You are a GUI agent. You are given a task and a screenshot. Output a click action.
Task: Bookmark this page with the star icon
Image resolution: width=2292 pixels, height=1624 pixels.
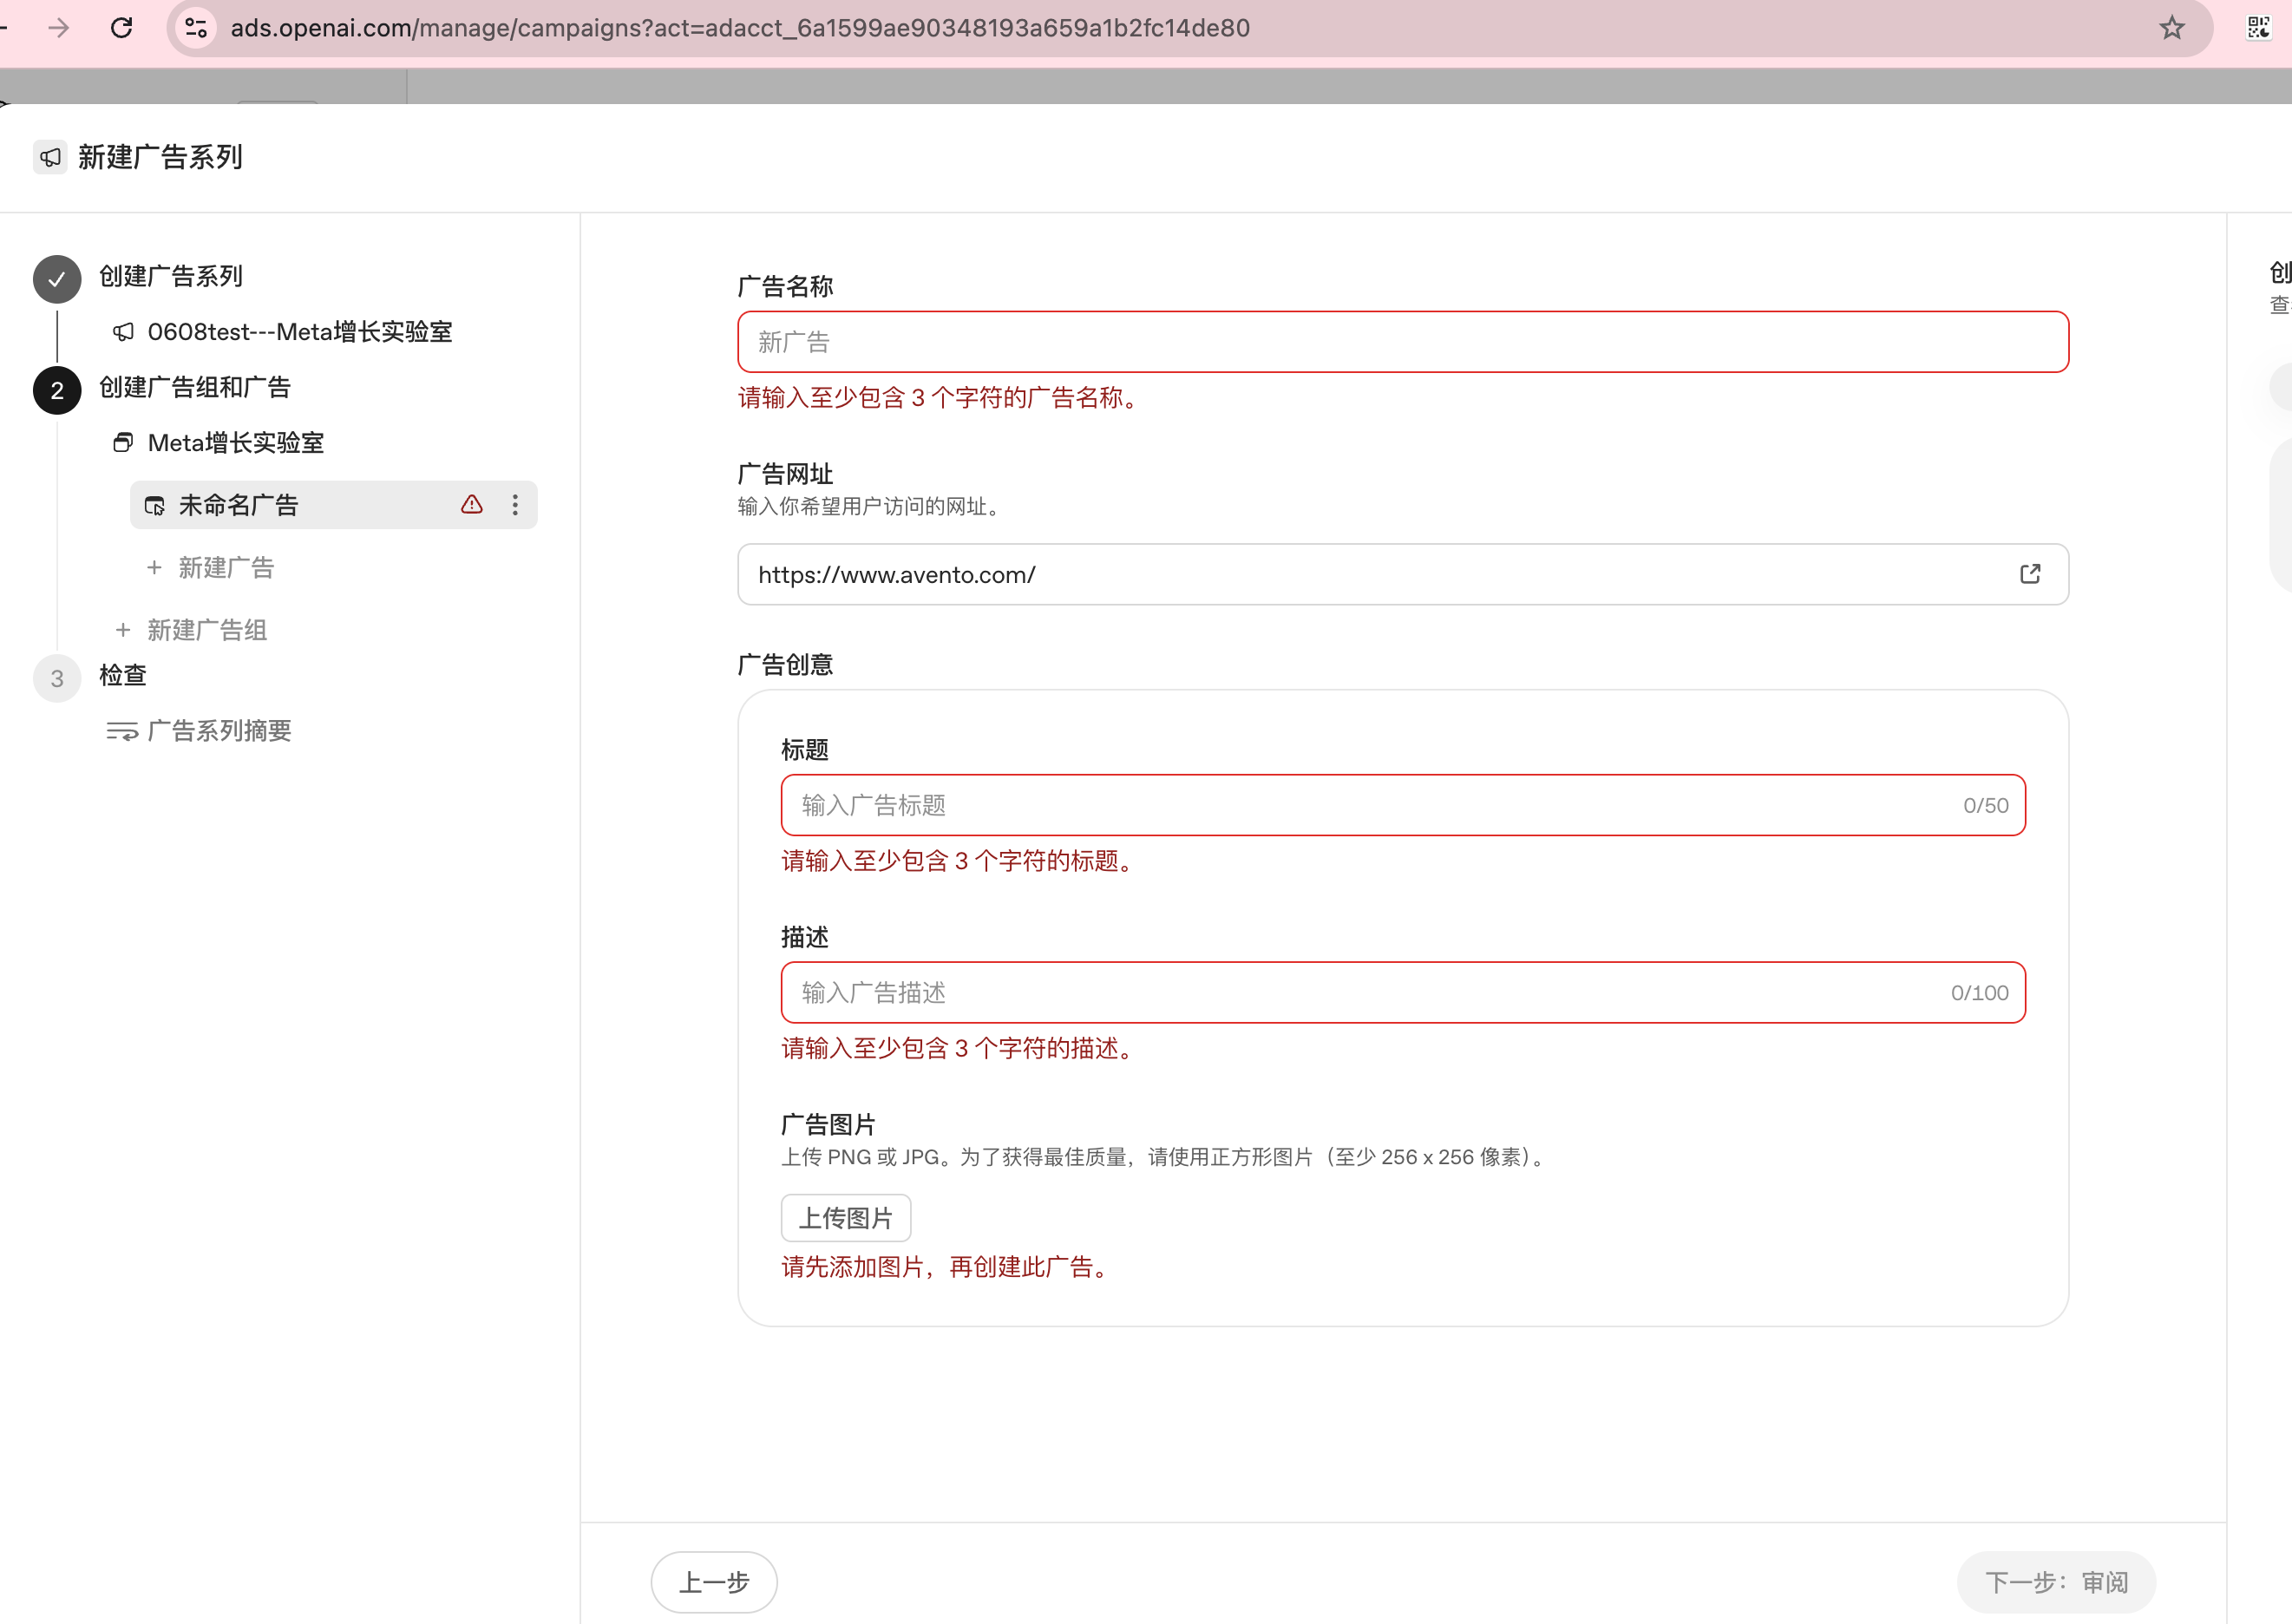point(2171,28)
